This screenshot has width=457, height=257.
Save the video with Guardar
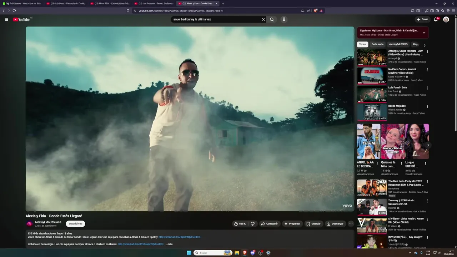313,224
